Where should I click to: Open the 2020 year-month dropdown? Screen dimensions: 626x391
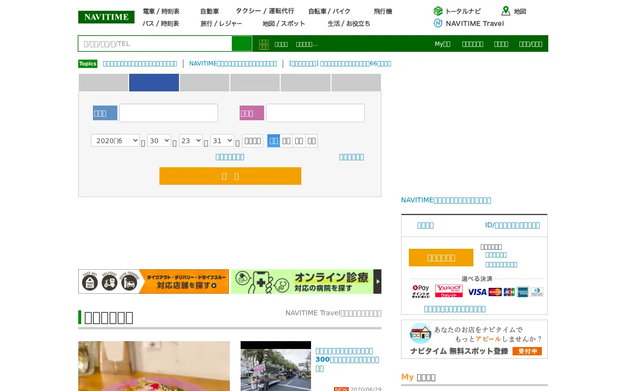(115, 140)
